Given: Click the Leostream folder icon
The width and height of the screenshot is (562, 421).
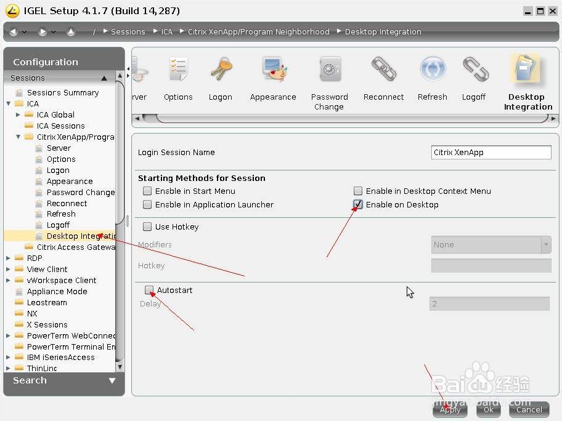Looking at the screenshot, I should point(19,302).
